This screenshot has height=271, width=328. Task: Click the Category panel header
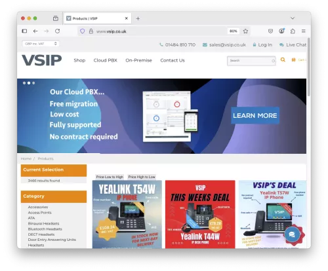pyautogui.click(x=54, y=196)
